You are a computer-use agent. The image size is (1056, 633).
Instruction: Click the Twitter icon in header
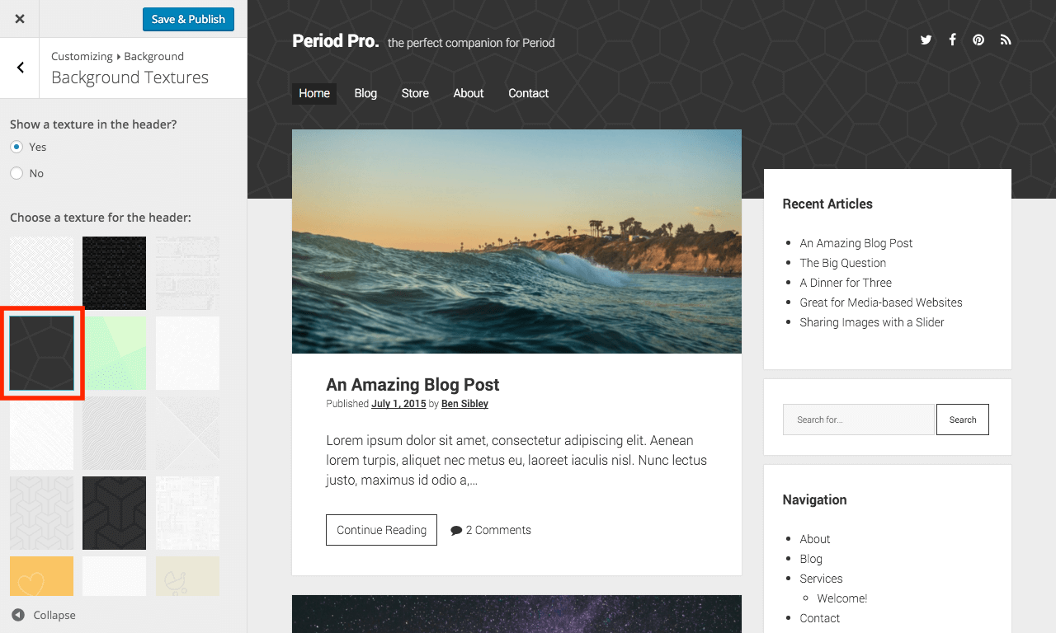tap(926, 40)
